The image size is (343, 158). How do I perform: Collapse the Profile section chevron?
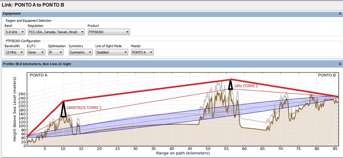click(340, 64)
